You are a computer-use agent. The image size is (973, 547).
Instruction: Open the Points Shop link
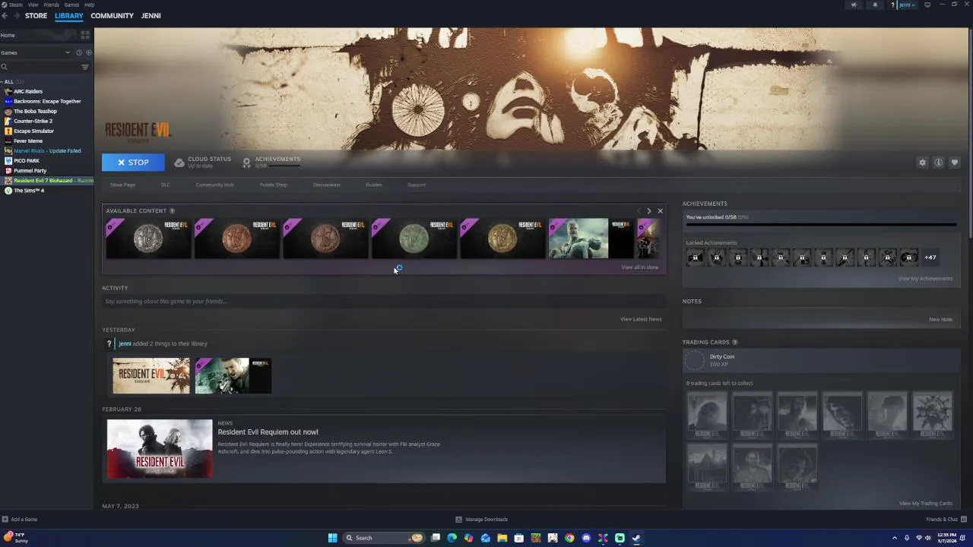(x=274, y=185)
